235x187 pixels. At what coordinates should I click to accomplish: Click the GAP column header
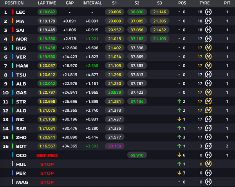click(70, 3)
